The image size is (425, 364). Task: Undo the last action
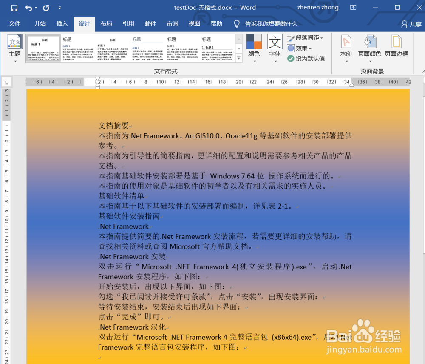(x=28, y=8)
